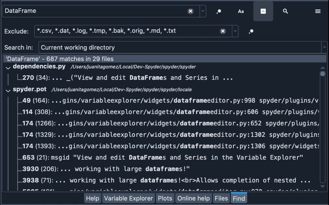Click the results scrollbar up arrow

322,68
